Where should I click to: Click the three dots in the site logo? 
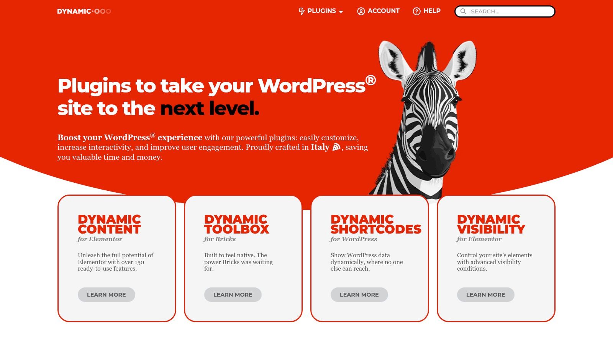point(103,11)
